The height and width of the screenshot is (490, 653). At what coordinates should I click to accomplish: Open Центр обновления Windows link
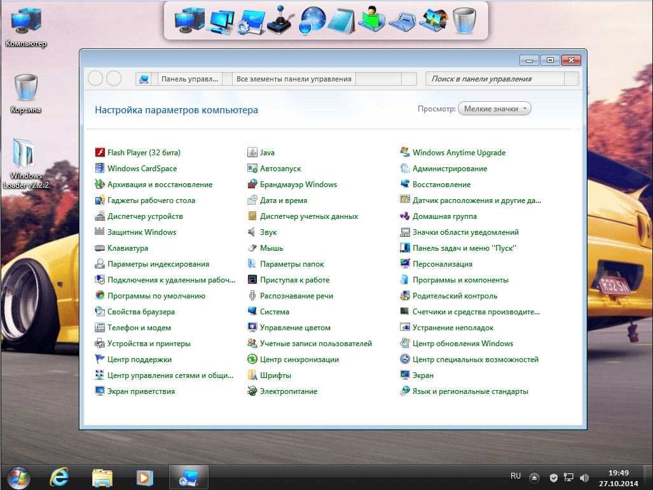pos(463,344)
